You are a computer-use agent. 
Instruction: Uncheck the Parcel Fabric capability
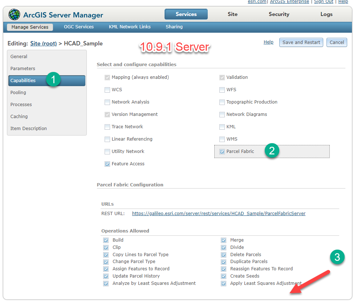(x=222, y=152)
